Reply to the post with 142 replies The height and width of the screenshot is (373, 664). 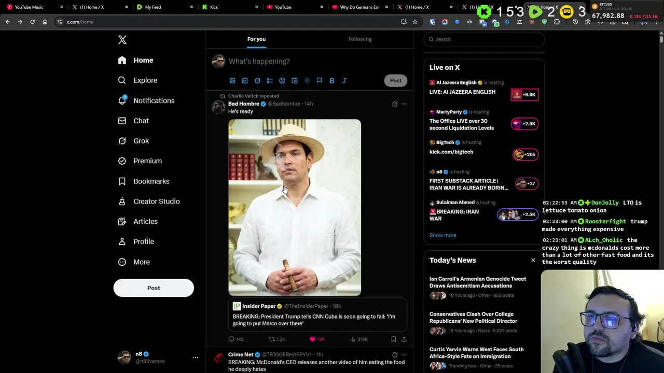coord(236,339)
